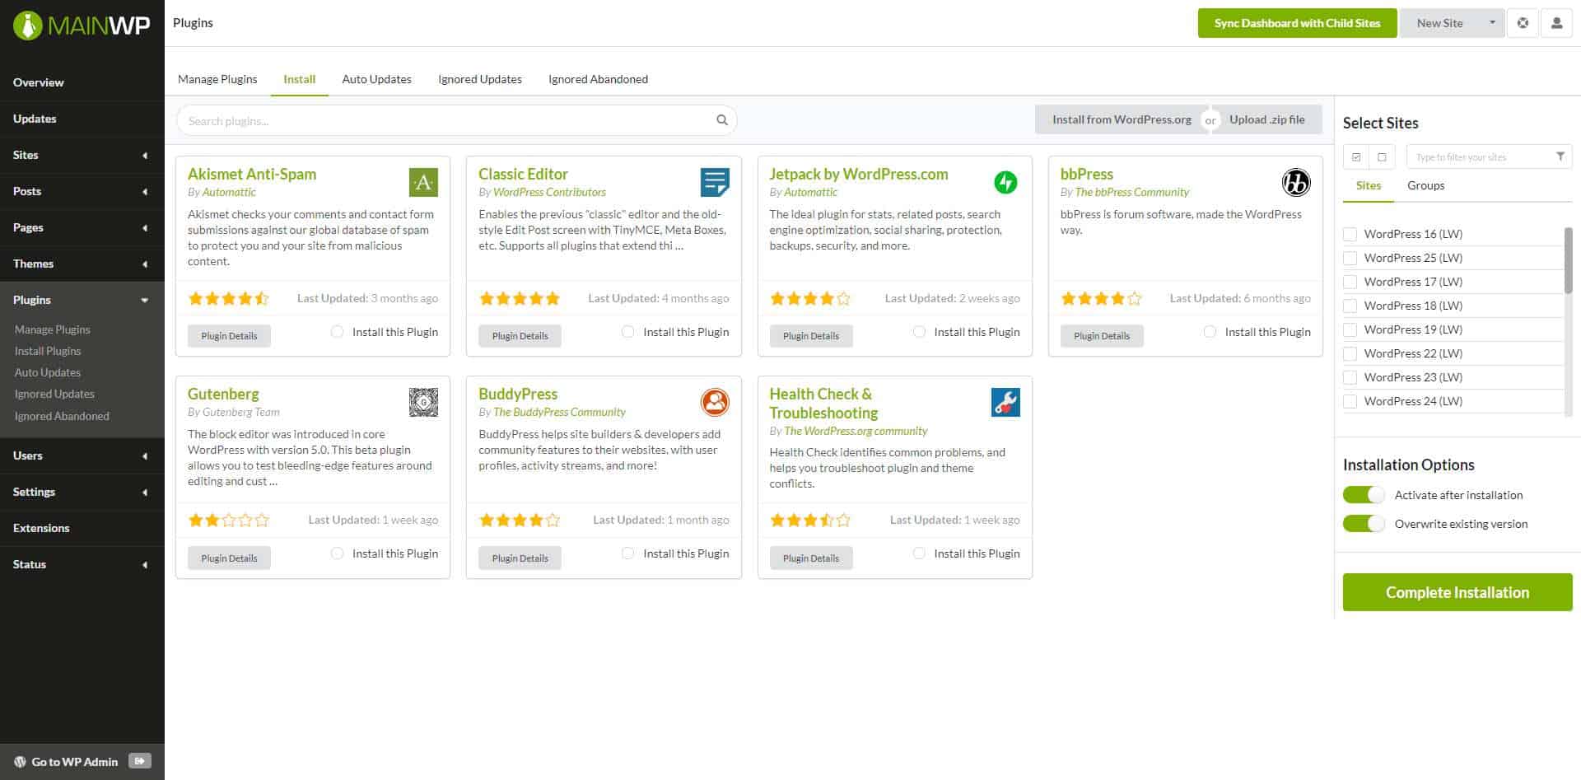The image size is (1581, 780).
Task: Open the user account icon
Action: coord(1555,23)
